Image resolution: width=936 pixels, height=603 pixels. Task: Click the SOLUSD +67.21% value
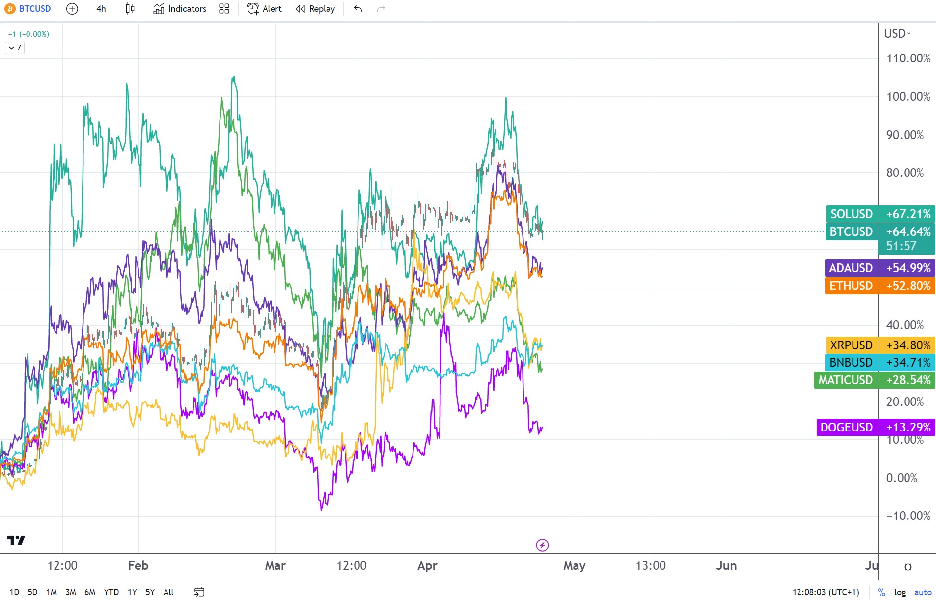point(907,214)
